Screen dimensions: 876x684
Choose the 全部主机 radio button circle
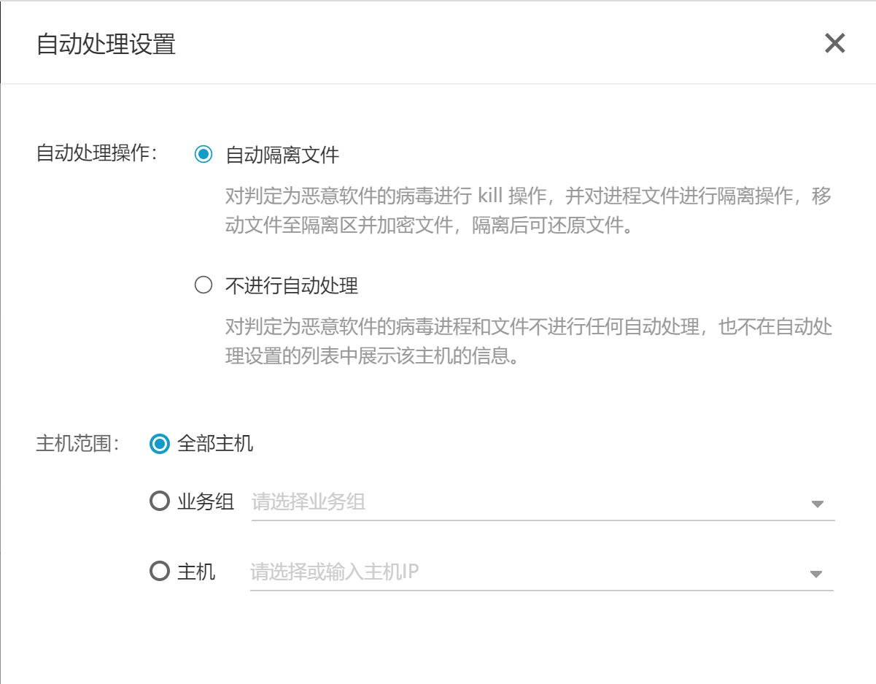click(159, 444)
